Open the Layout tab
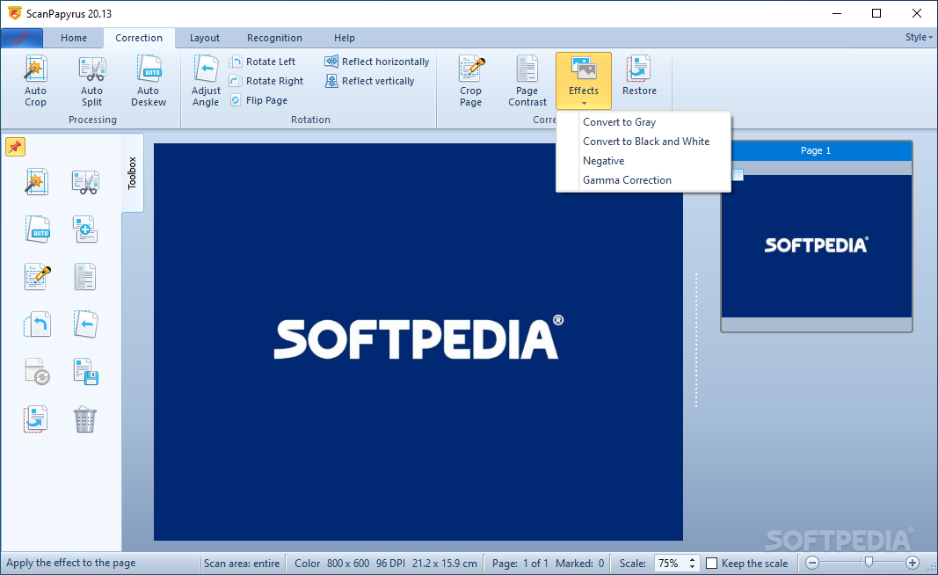Viewport: 938px width, 575px height. coord(205,38)
